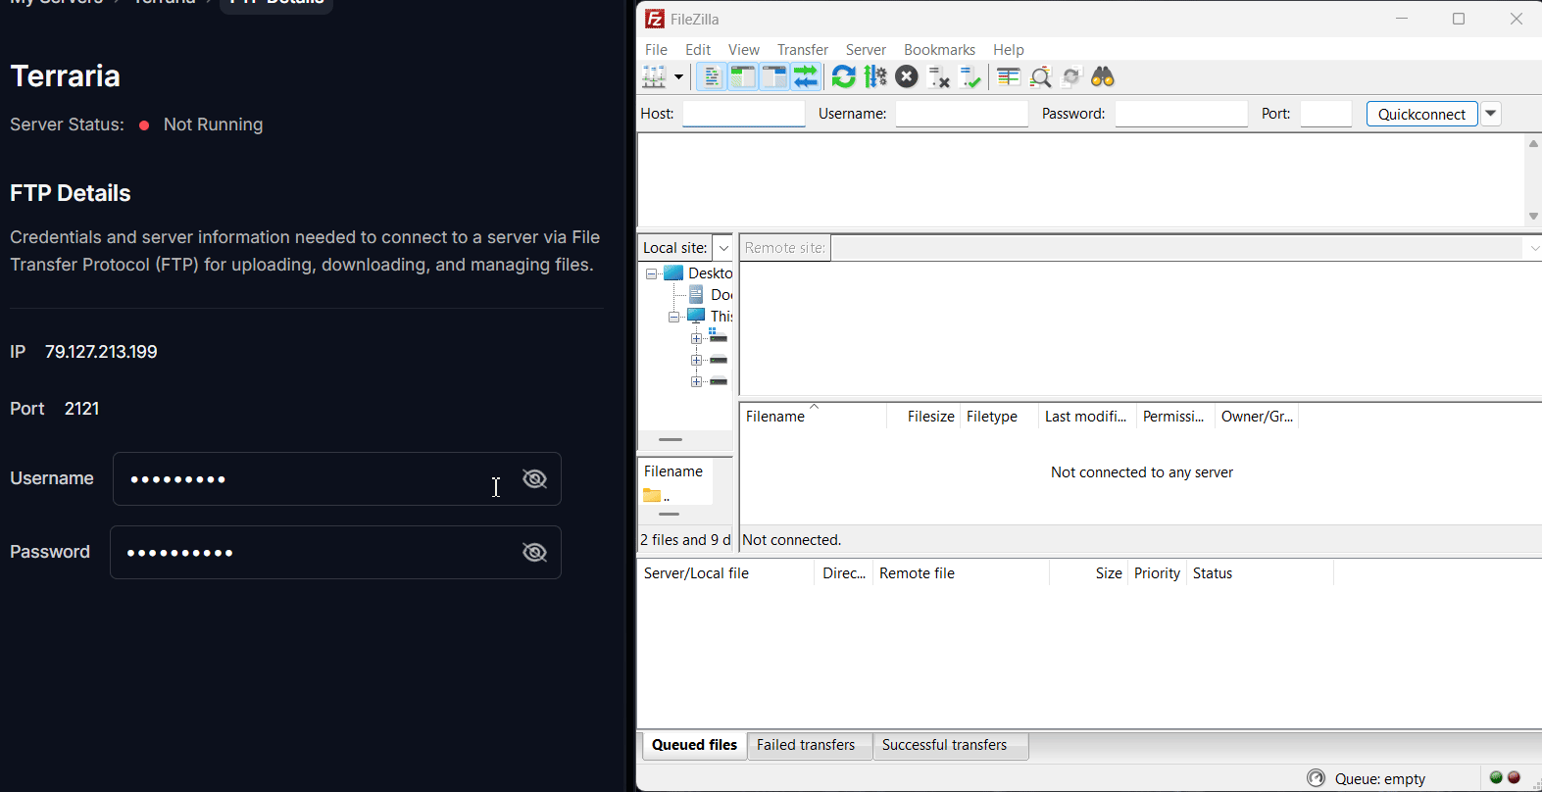Open the Local site path dropdown
Image resolution: width=1542 pixels, height=792 pixels.
(723, 248)
